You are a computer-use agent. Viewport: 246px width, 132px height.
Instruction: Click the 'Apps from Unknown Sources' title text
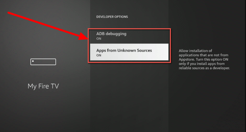pyautogui.click(x=124, y=50)
